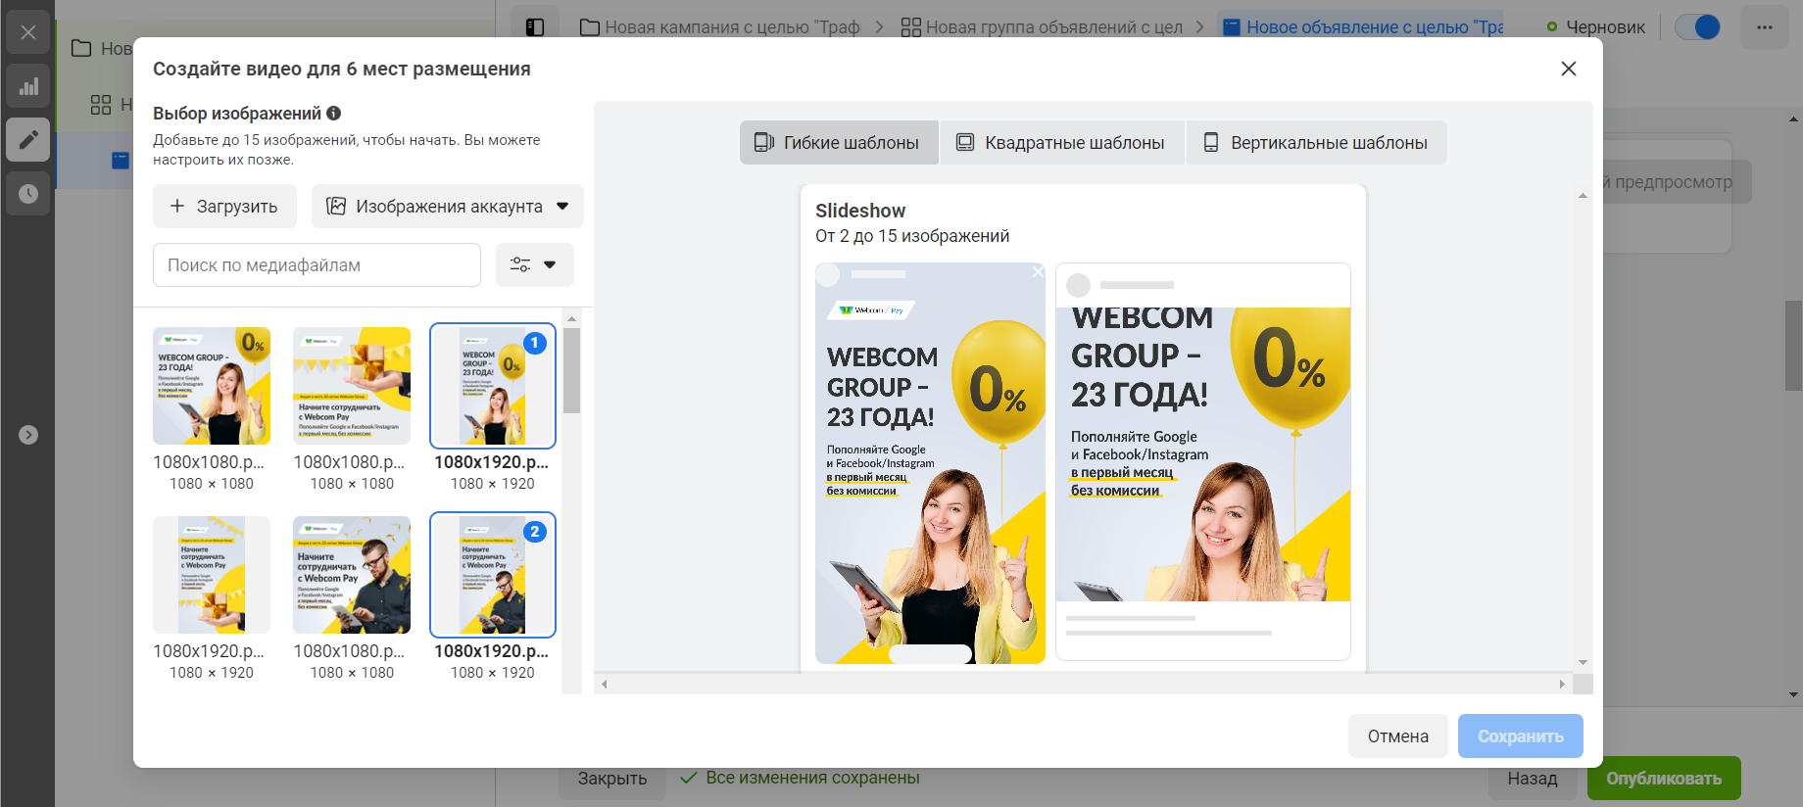Click the info icon next to Выбор изображений

pyautogui.click(x=334, y=113)
